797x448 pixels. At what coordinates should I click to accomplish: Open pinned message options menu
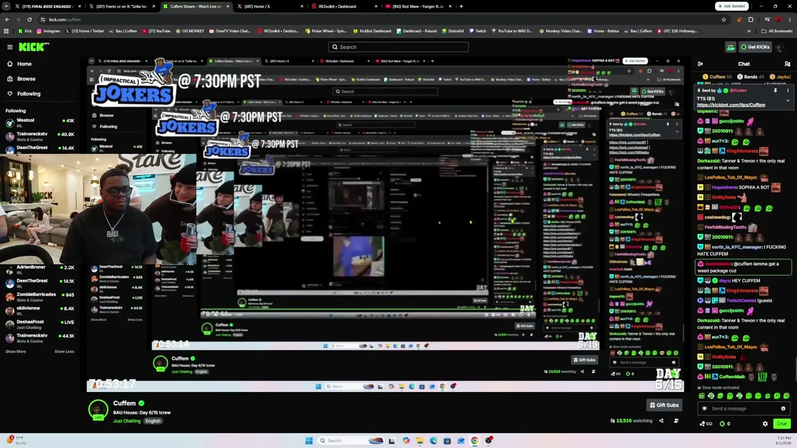[x=788, y=91]
